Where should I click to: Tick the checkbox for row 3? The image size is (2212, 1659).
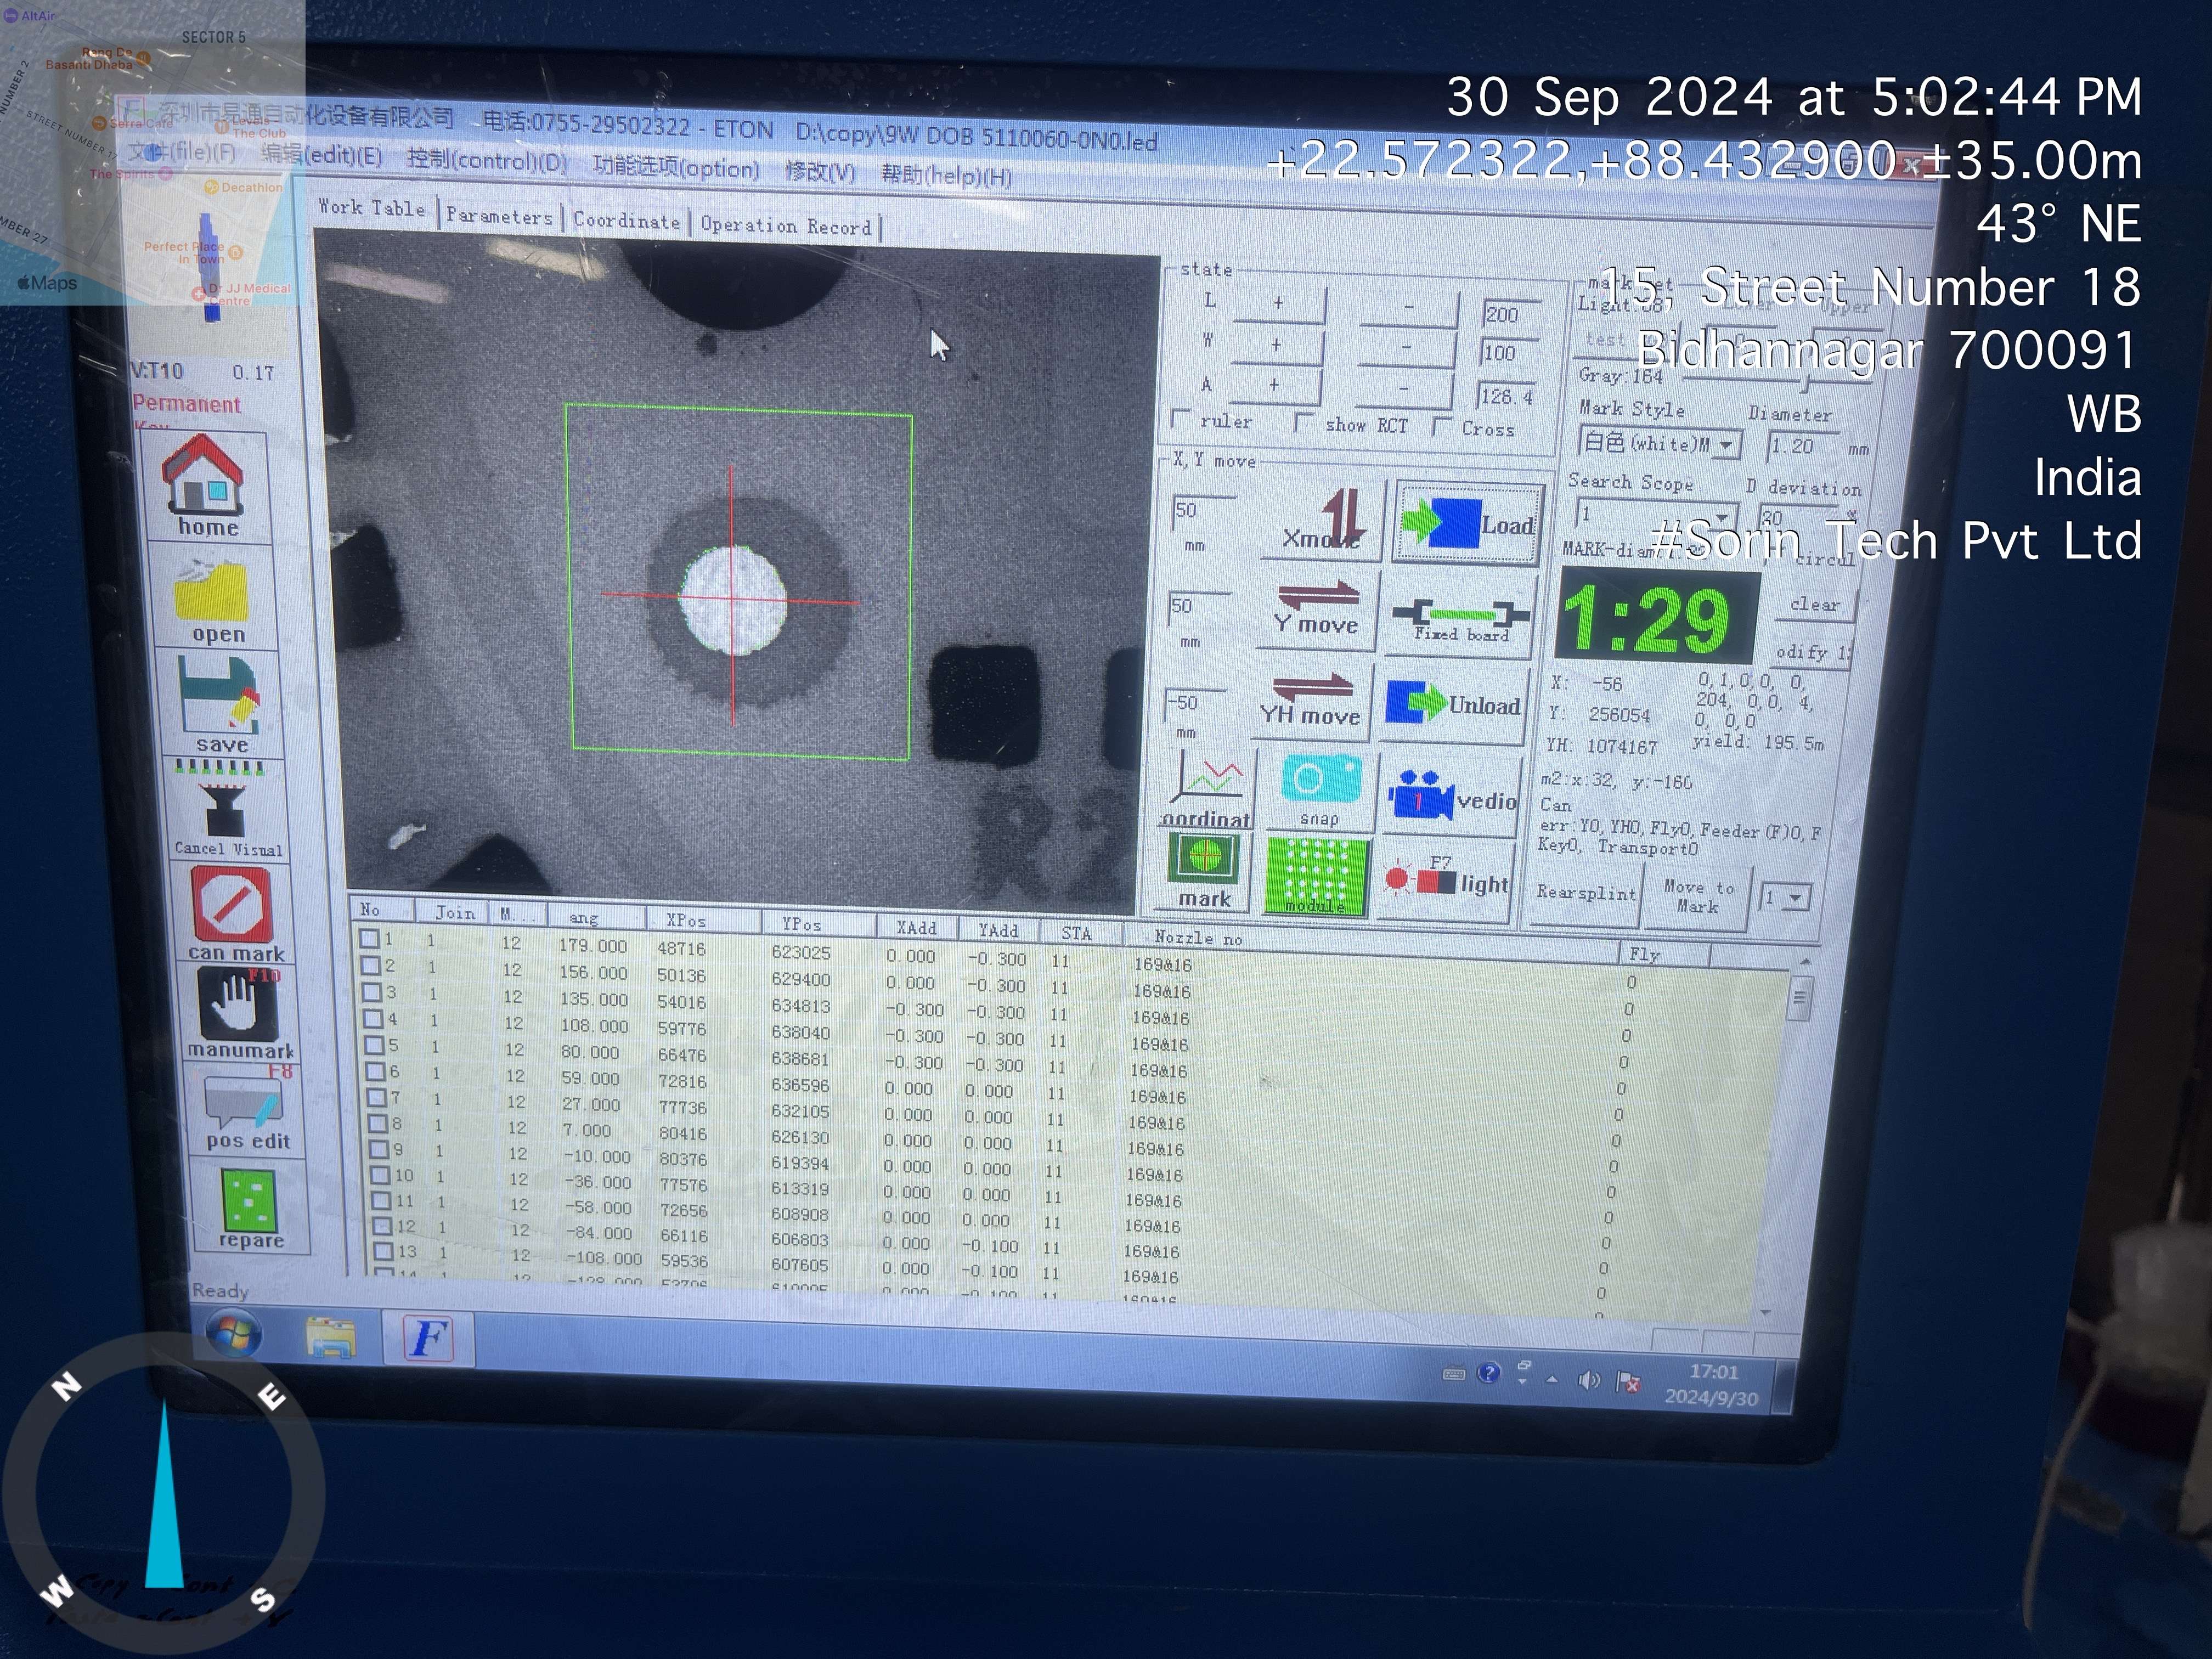pyautogui.click(x=372, y=992)
